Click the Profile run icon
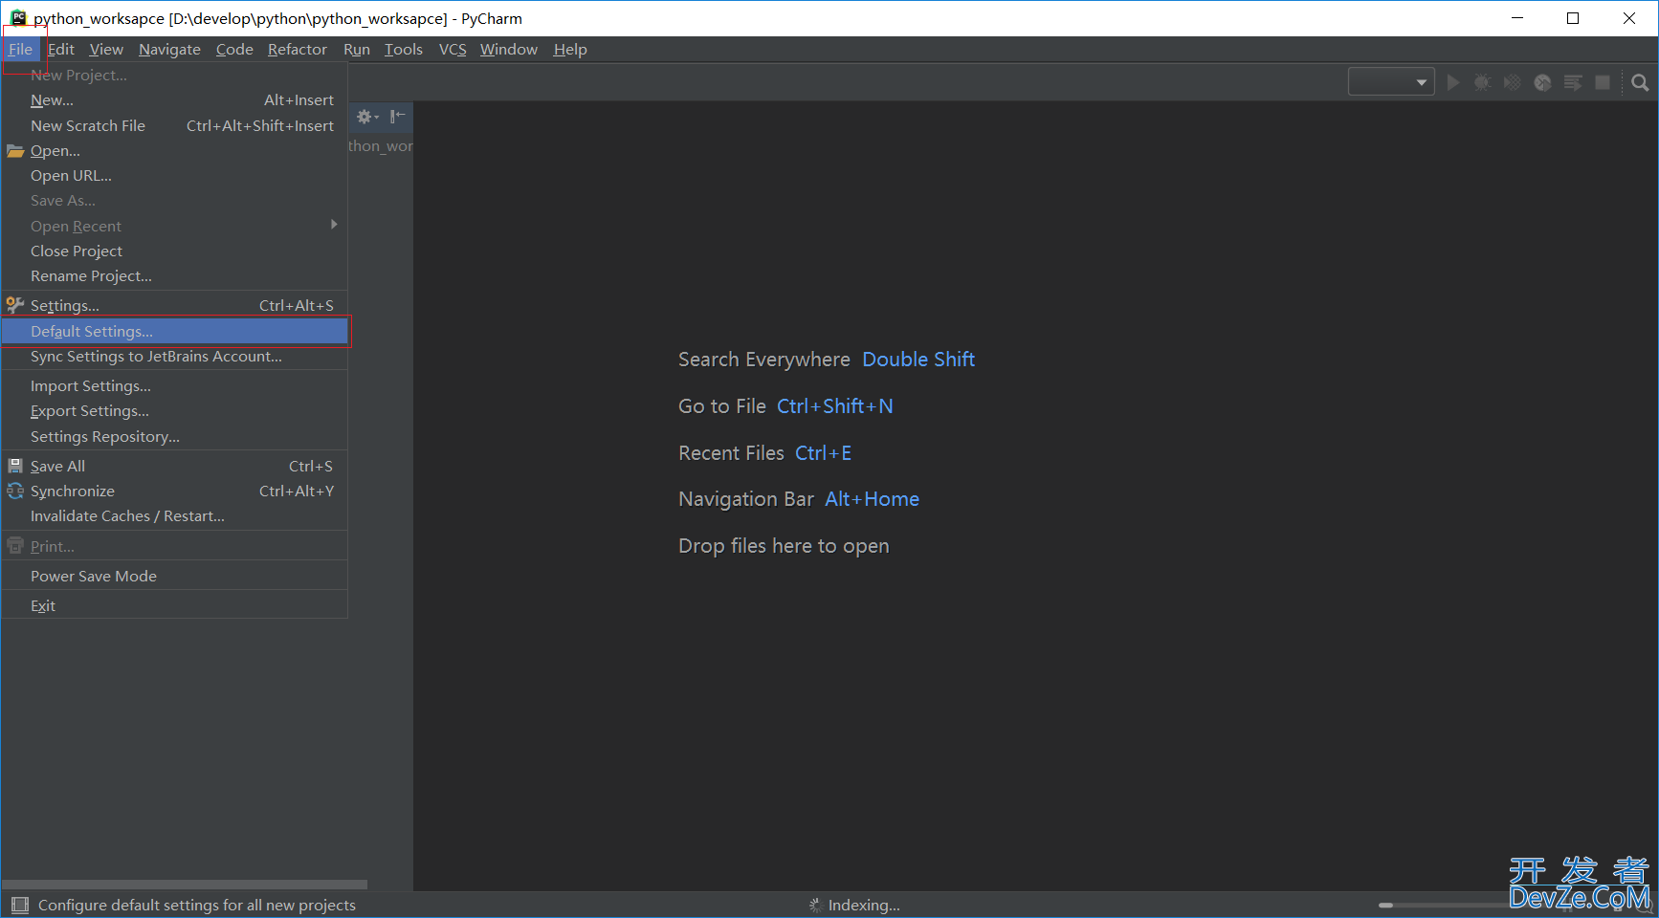 click(1542, 82)
